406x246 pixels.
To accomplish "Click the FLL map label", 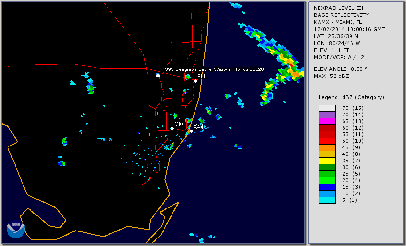I will pyautogui.click(x=202, y=77).
